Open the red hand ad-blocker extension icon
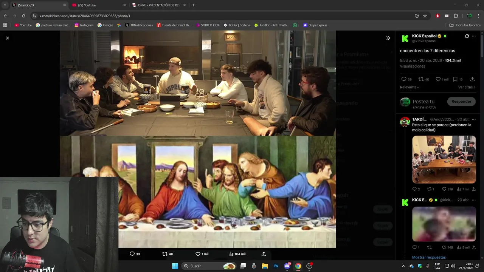 click(x=437, y=16)
